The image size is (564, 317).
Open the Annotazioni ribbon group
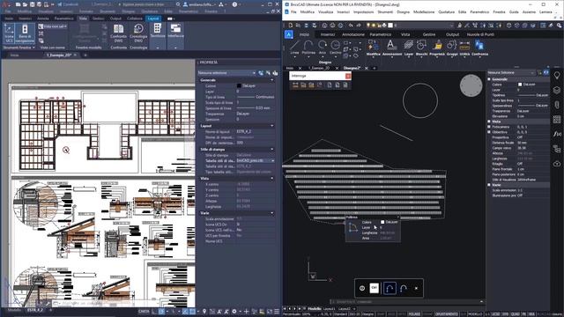tap(391, 48)
